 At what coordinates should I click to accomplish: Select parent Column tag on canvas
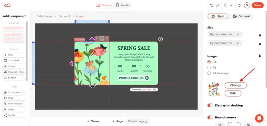pos(79,39)
